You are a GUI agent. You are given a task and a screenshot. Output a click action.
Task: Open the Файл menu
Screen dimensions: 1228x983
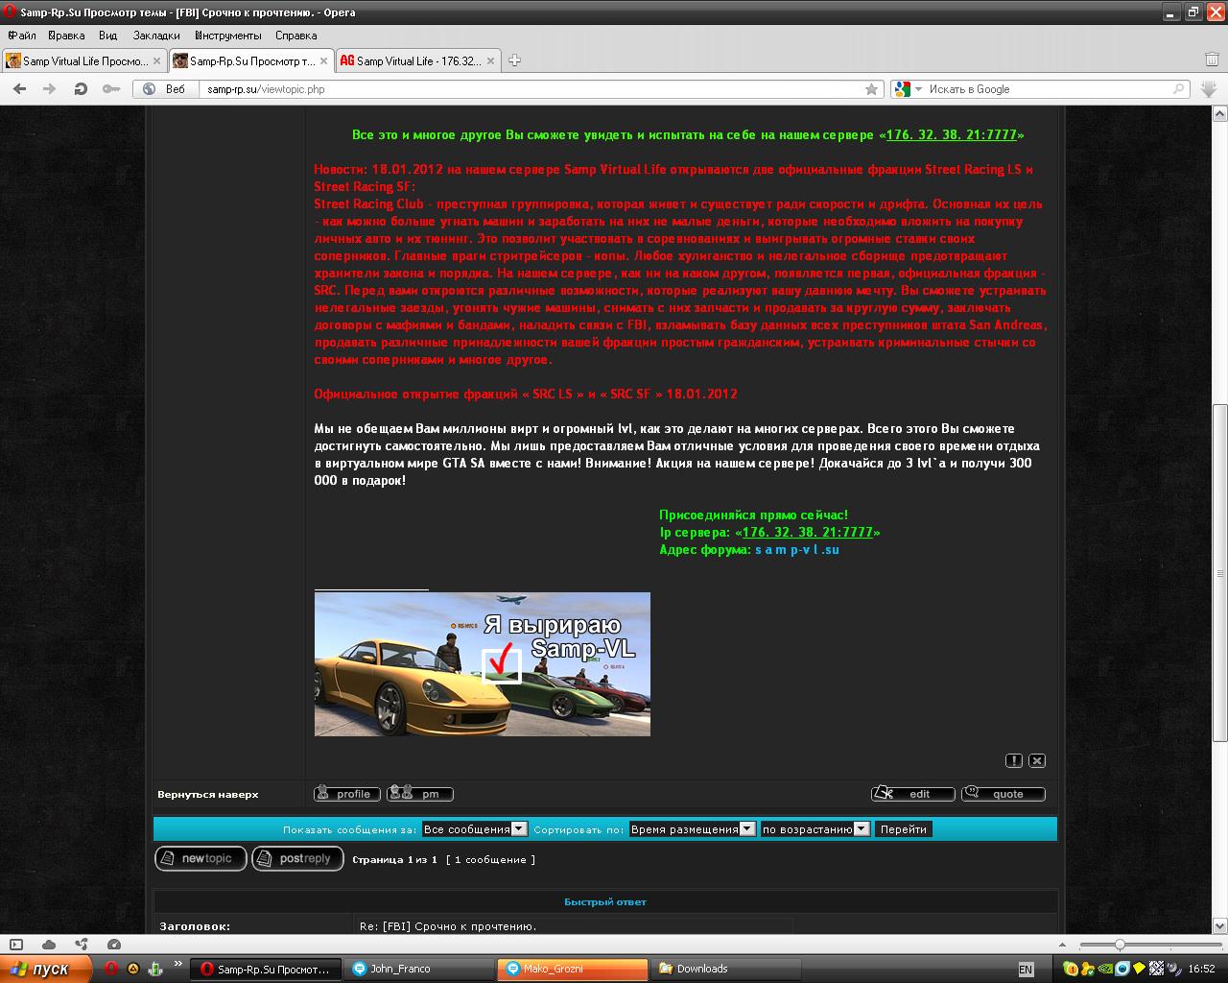tap(21, 36)
